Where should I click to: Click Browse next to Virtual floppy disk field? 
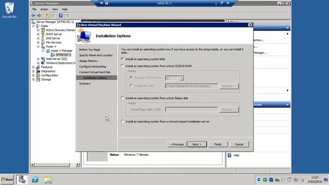tap(229, 109)
